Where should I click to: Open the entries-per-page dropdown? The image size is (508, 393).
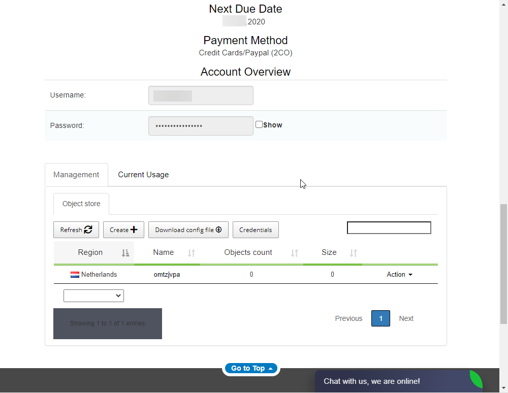coord(93,296)
